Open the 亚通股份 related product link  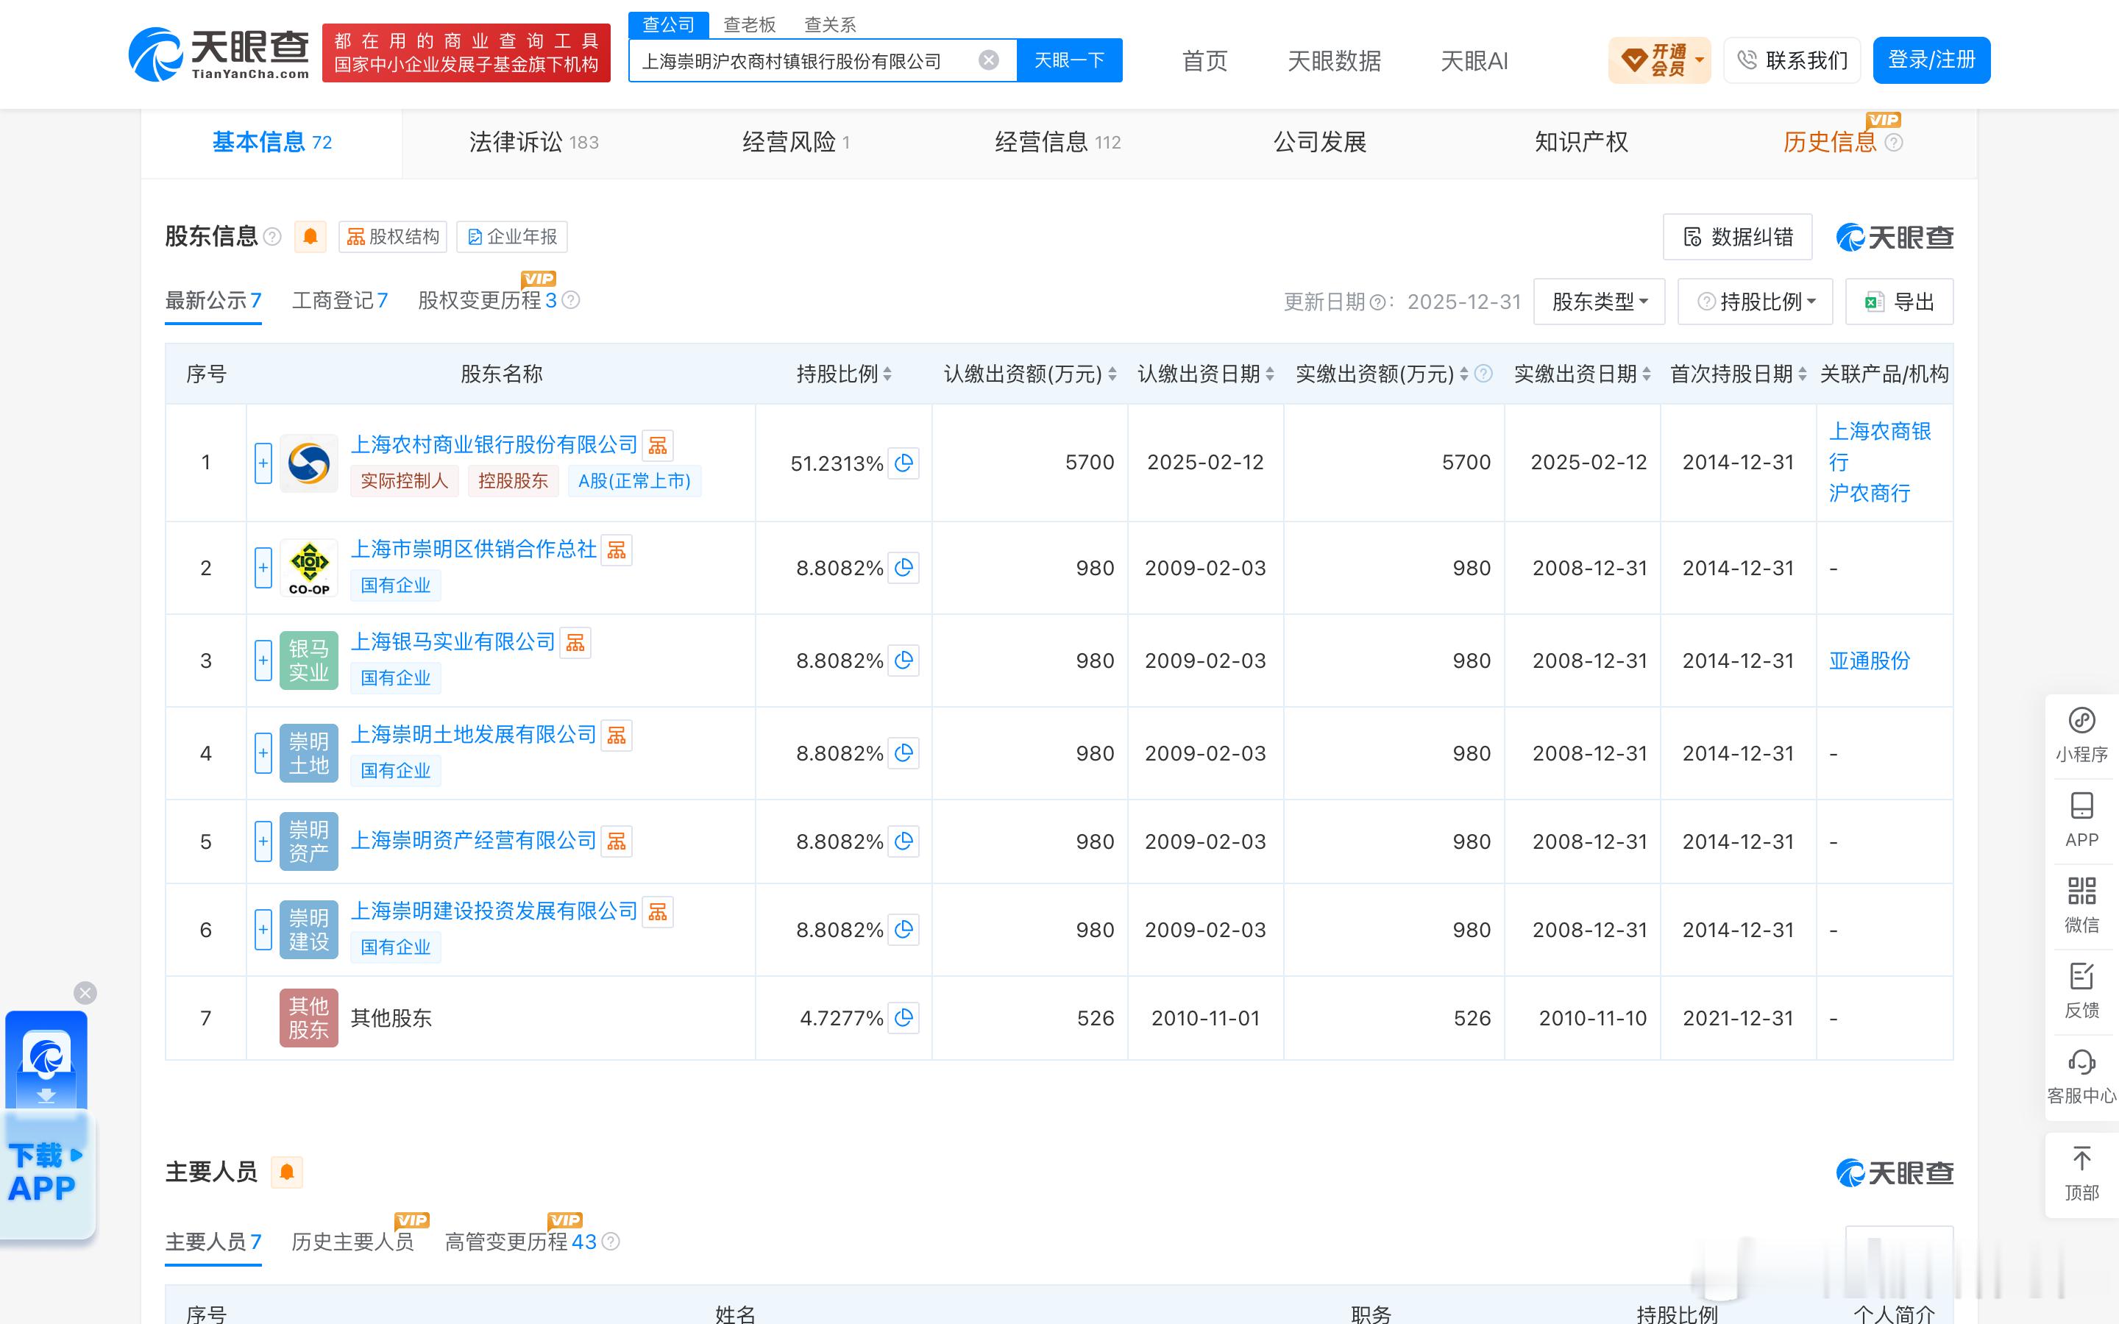coord(1870,661)
